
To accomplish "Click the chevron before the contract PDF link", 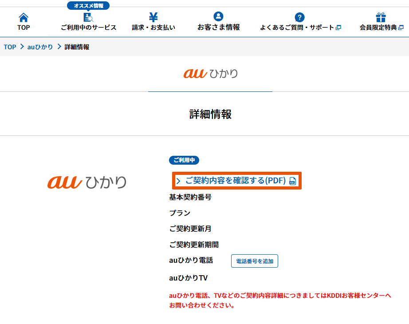I will [x=178, y=181].
